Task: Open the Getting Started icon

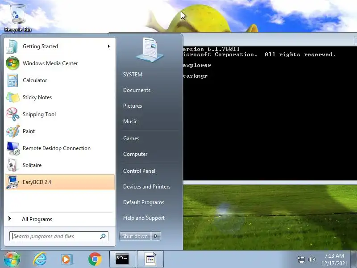Action: (x=12, y=46)
